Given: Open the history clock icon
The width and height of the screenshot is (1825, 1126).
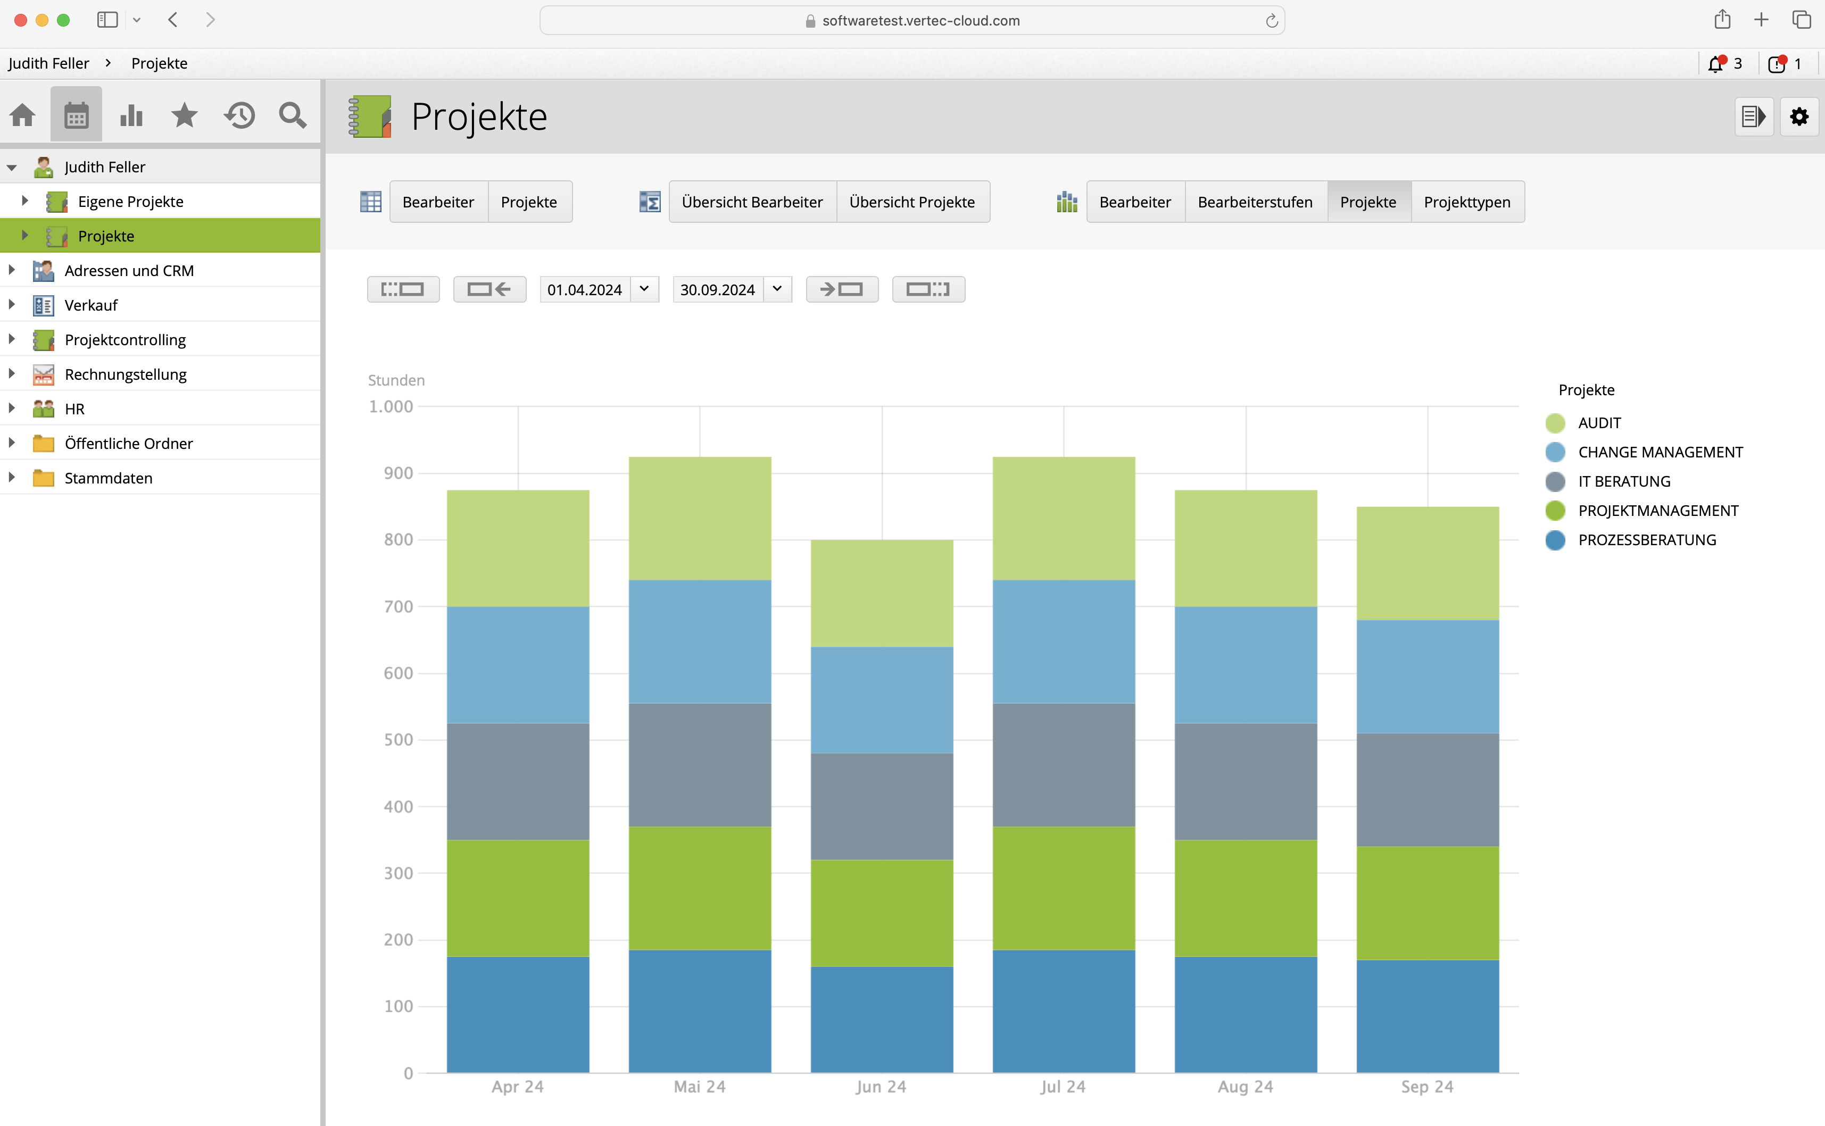Looking at the screenshot, I should click(240, 115).
